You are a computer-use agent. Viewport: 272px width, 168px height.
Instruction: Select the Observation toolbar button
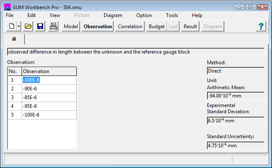[x=98, y=27]
